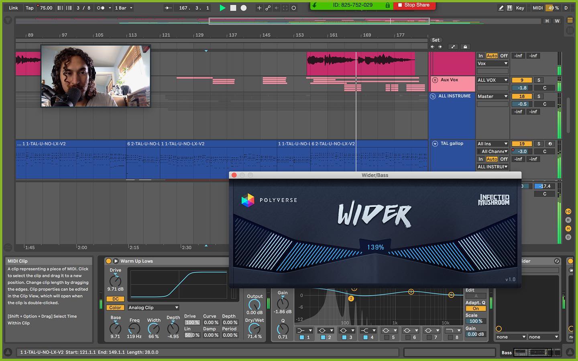578x361 pixels.
Task: Open the 1 Bar quantization dropdown
Action: [124, 8]
